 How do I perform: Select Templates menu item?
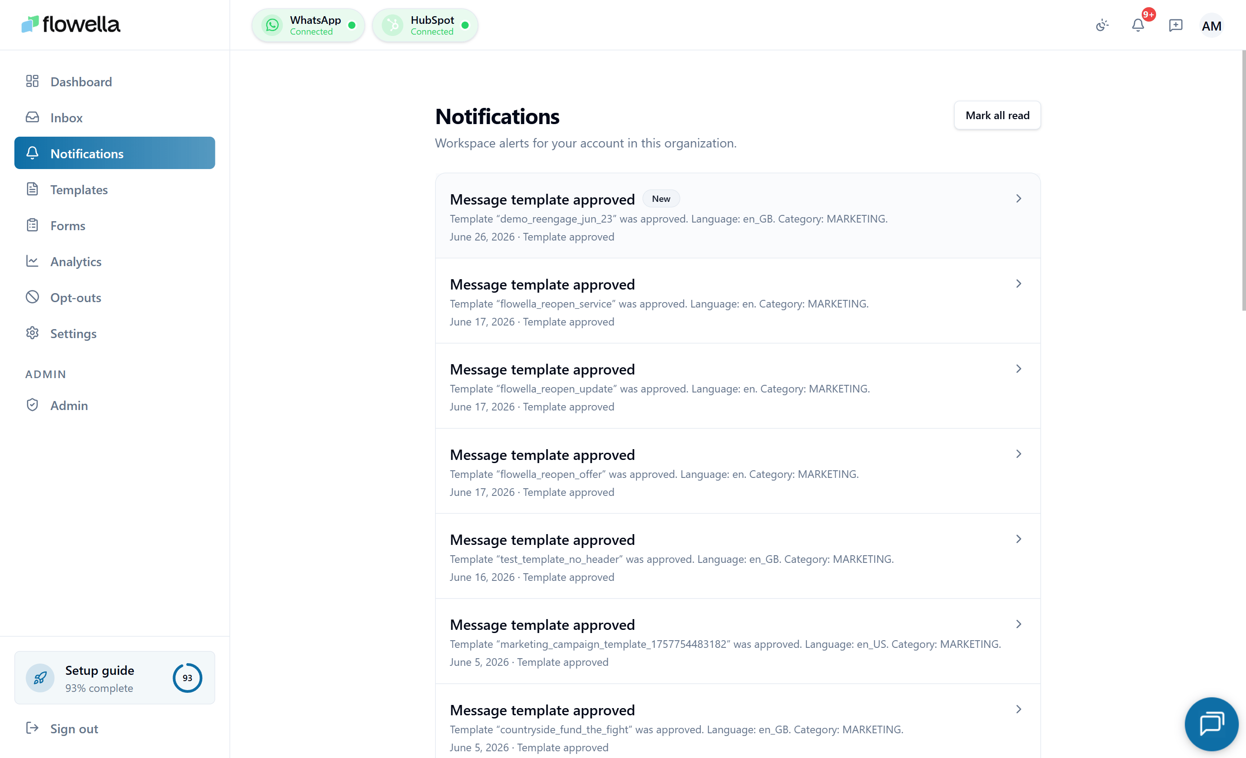pos(114,189)
